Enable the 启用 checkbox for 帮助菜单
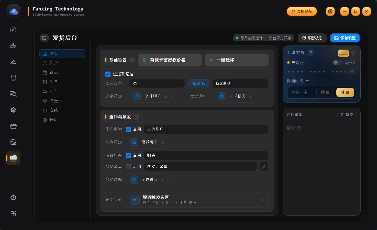 tap(128, 167)
